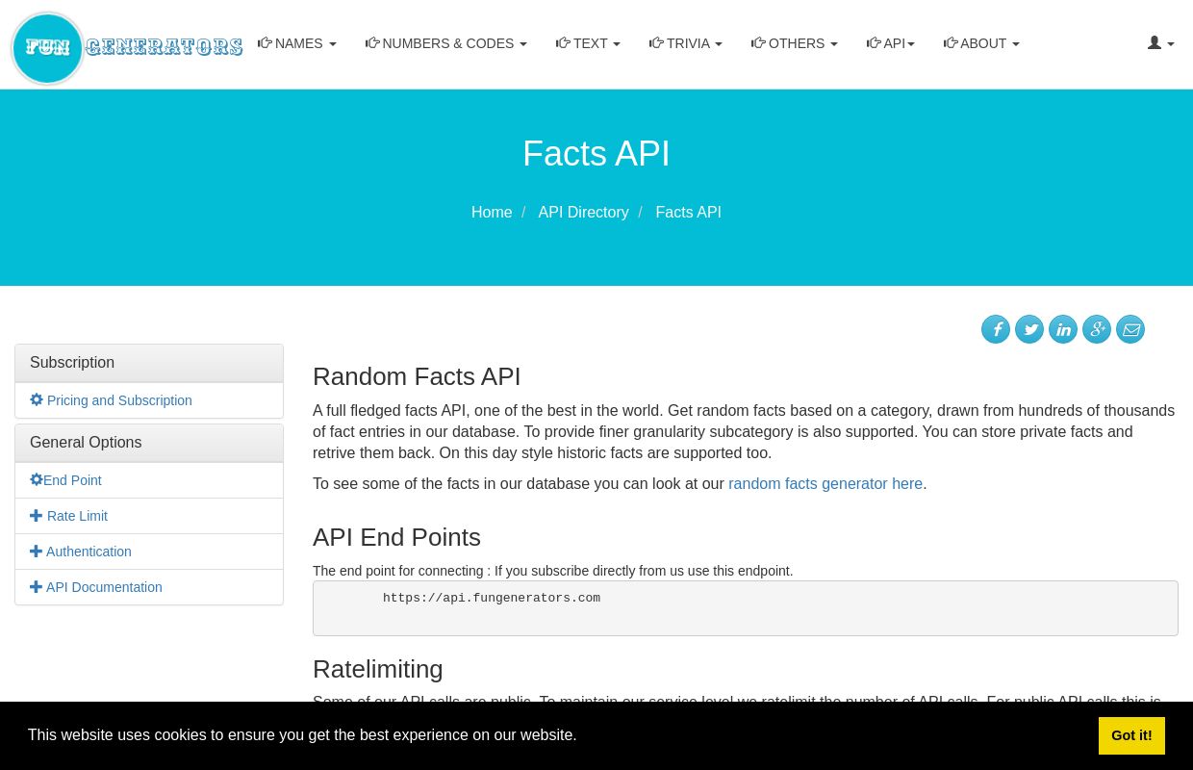Open the user account icon menu
1193x770 pixels.
click(1160, 43)
